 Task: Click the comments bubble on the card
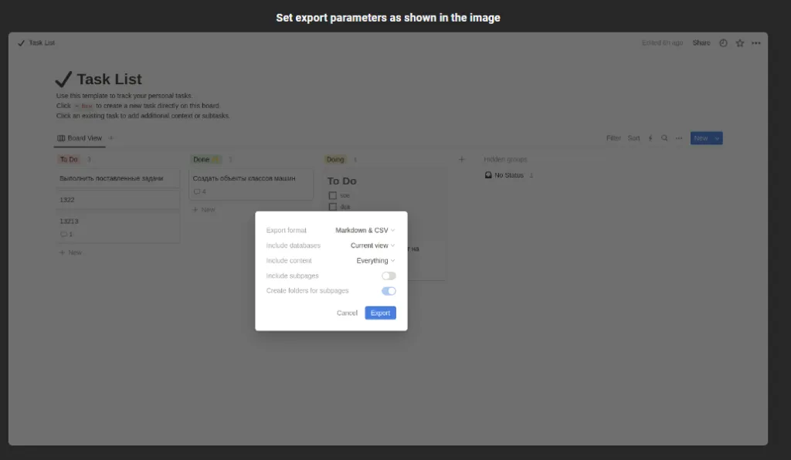(x=197, y=191)
